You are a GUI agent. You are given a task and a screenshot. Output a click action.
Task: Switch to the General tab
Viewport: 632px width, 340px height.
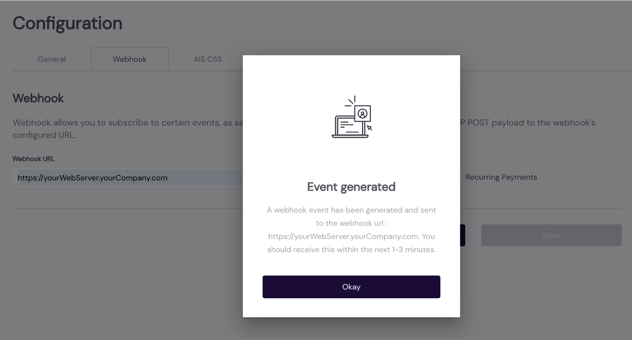(x=52, y=59)
